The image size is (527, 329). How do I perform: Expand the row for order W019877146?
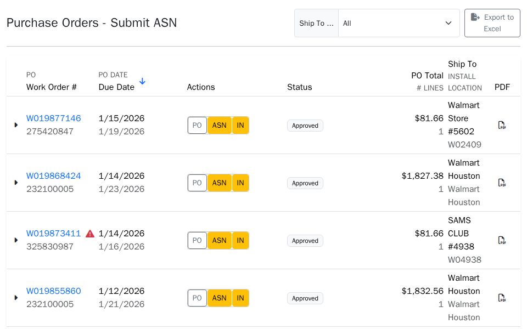16,125
